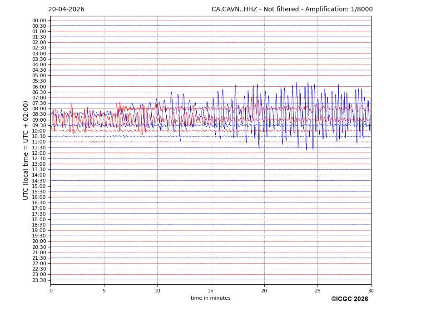Click the vertical UTC local time axis label

coord(26,150)
